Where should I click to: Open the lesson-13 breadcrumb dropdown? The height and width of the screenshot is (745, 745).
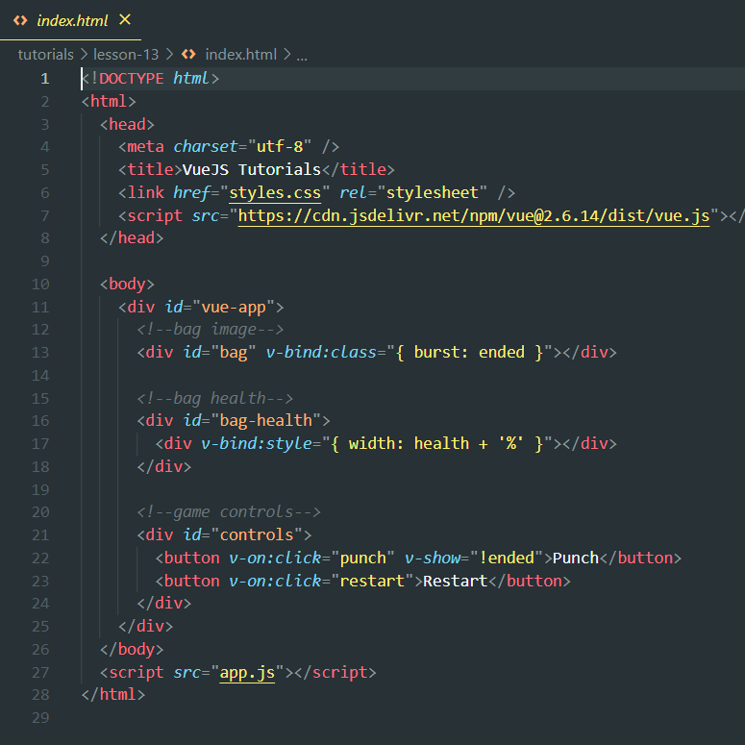[x=125, y=55]
